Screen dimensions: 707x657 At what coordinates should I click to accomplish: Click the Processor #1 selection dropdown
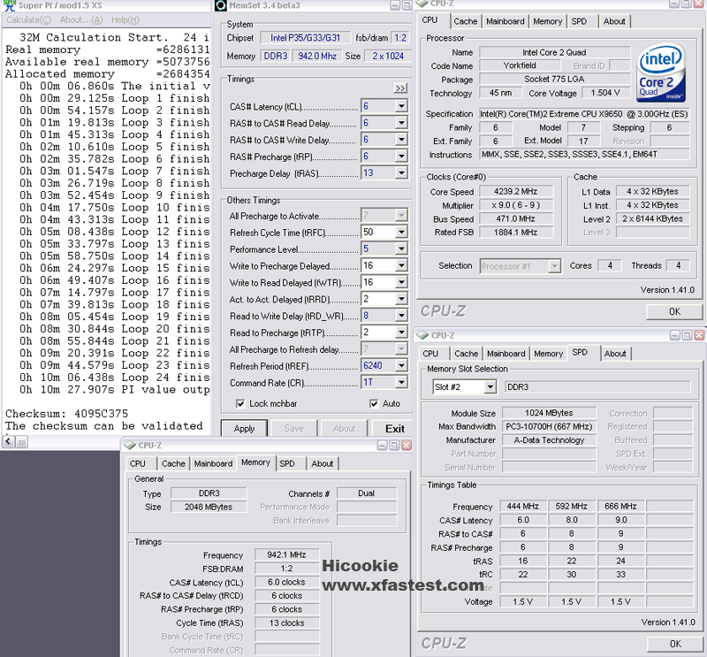tap(521, 266)
